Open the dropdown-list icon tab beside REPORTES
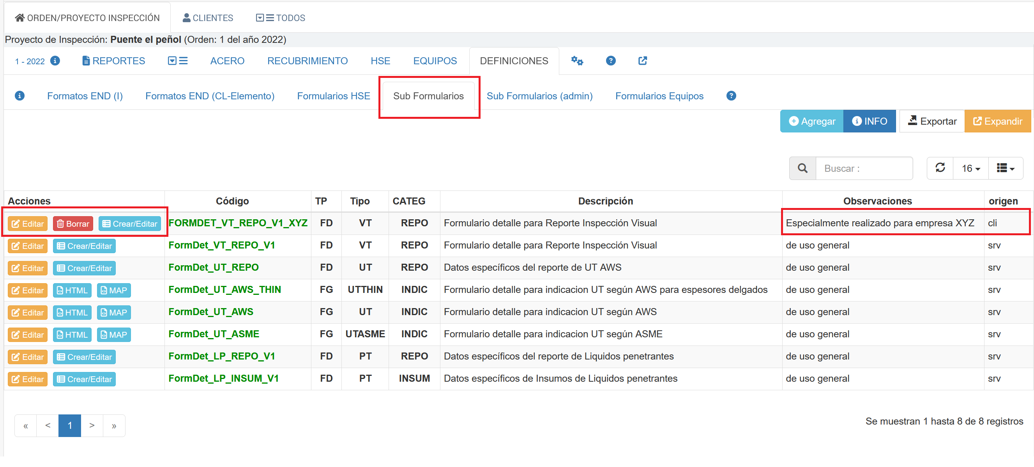Screen dimensions: 1034x467 (177, 61)
